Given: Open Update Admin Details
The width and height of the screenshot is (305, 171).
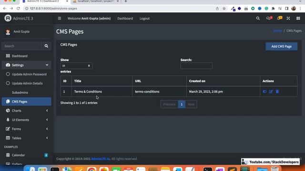Looking at the screenshot, I should [x=27, y=83].
